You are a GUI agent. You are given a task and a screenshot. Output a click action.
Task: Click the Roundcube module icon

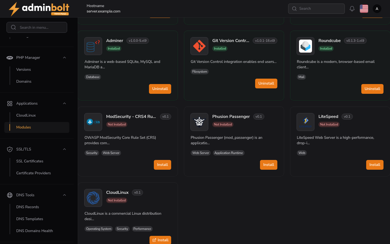pyautogui.click(x=305, y=46)
